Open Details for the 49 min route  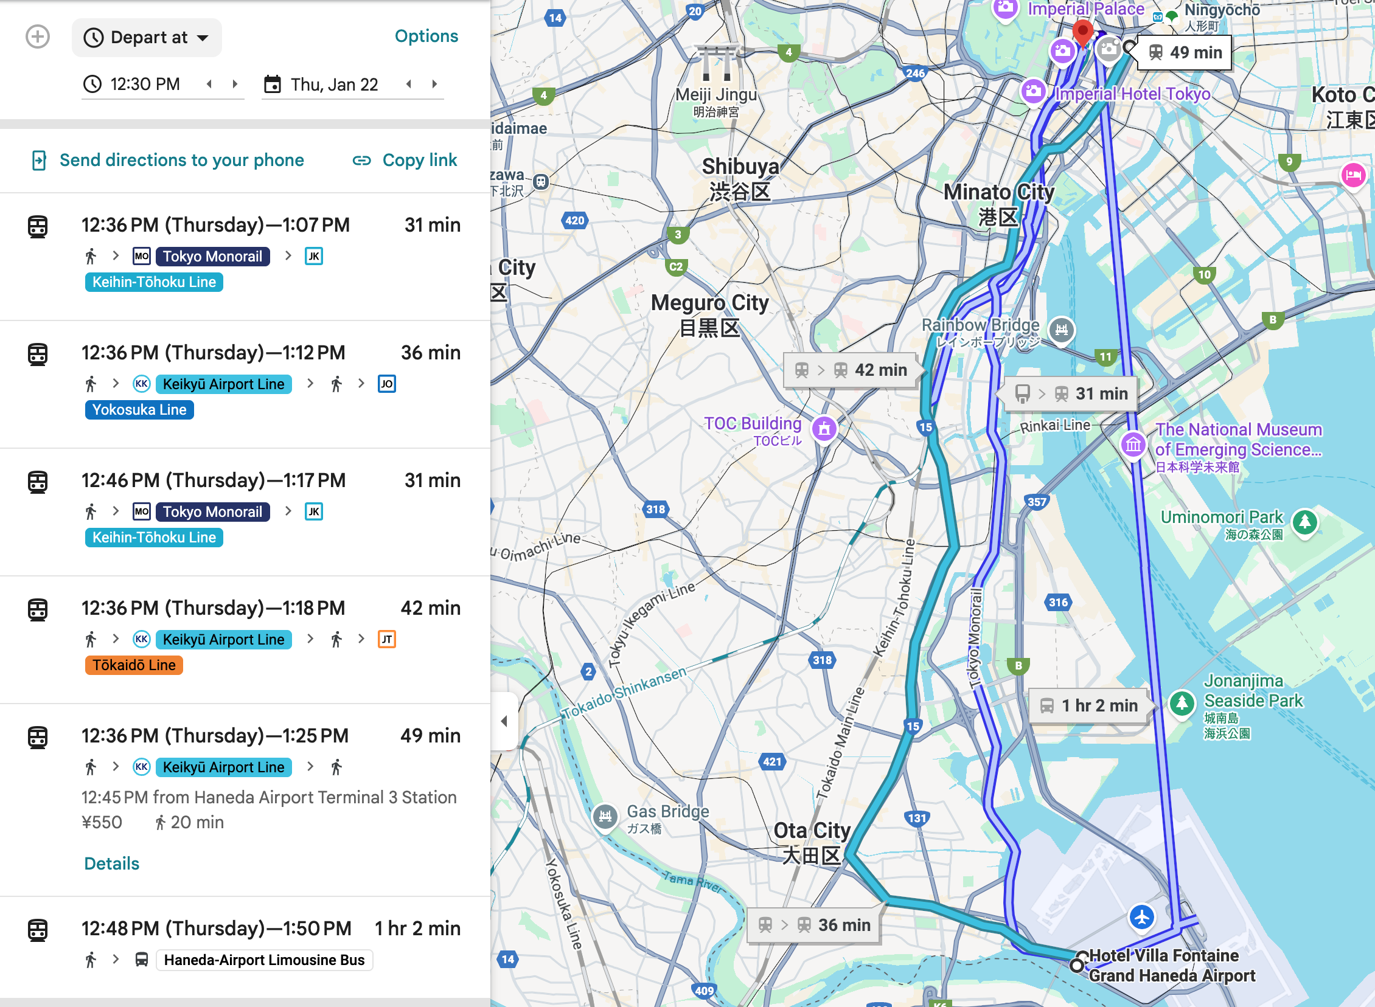[111, 863]
